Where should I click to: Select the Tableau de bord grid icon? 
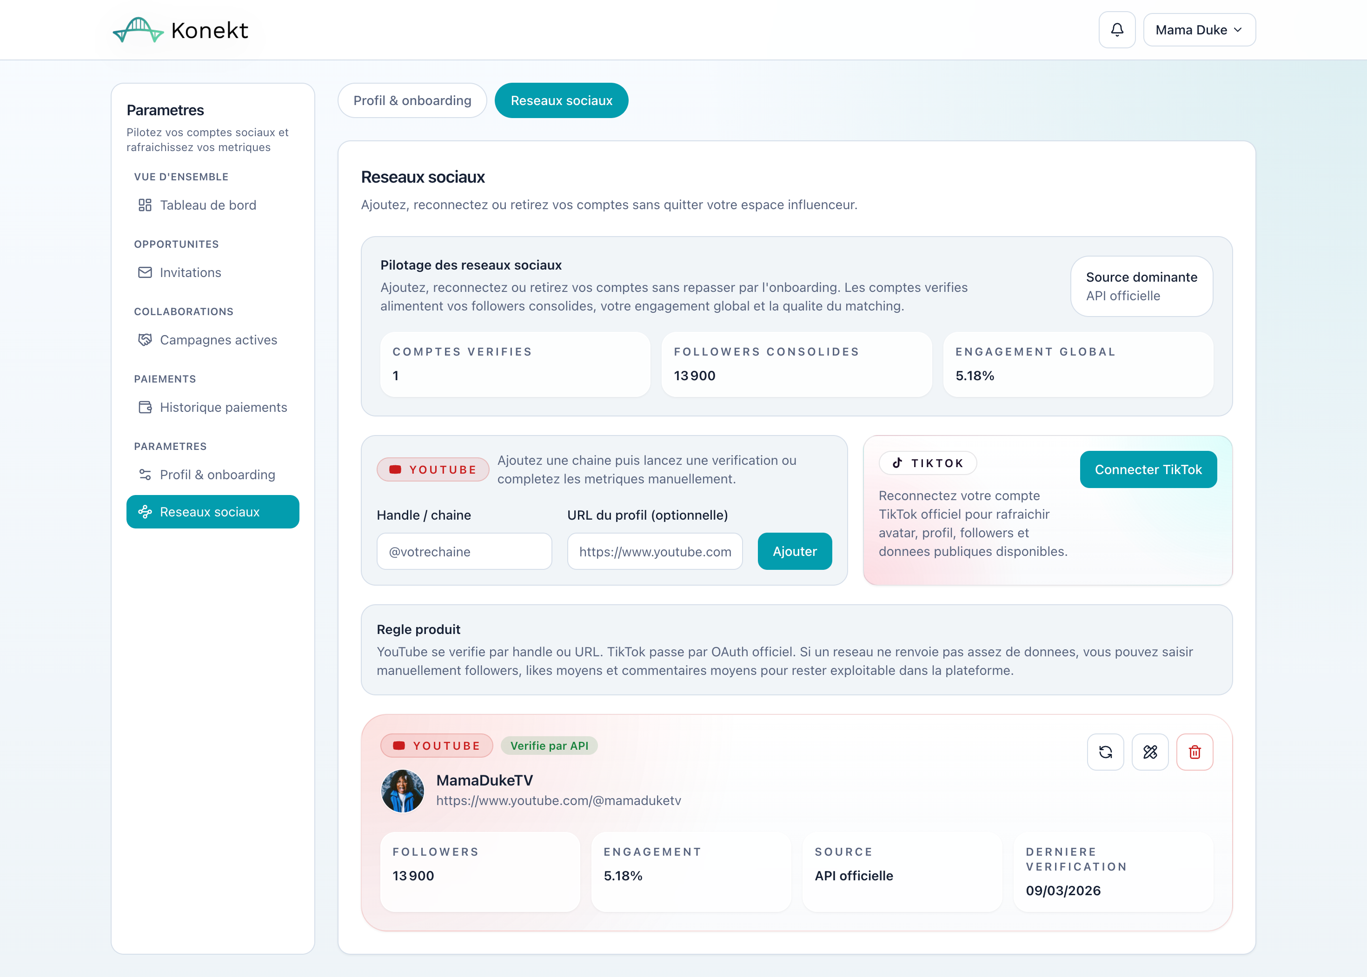tap(145, 205)
